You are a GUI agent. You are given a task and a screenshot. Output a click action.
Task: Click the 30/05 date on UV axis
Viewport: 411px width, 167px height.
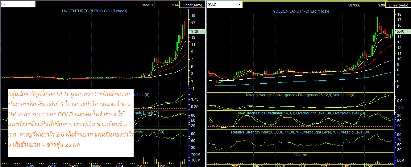[x=30, y=165]
